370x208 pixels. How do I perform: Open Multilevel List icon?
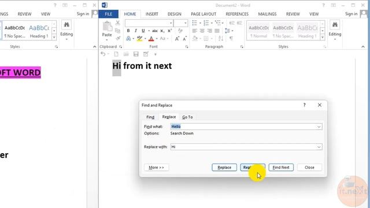pos(218,23)
